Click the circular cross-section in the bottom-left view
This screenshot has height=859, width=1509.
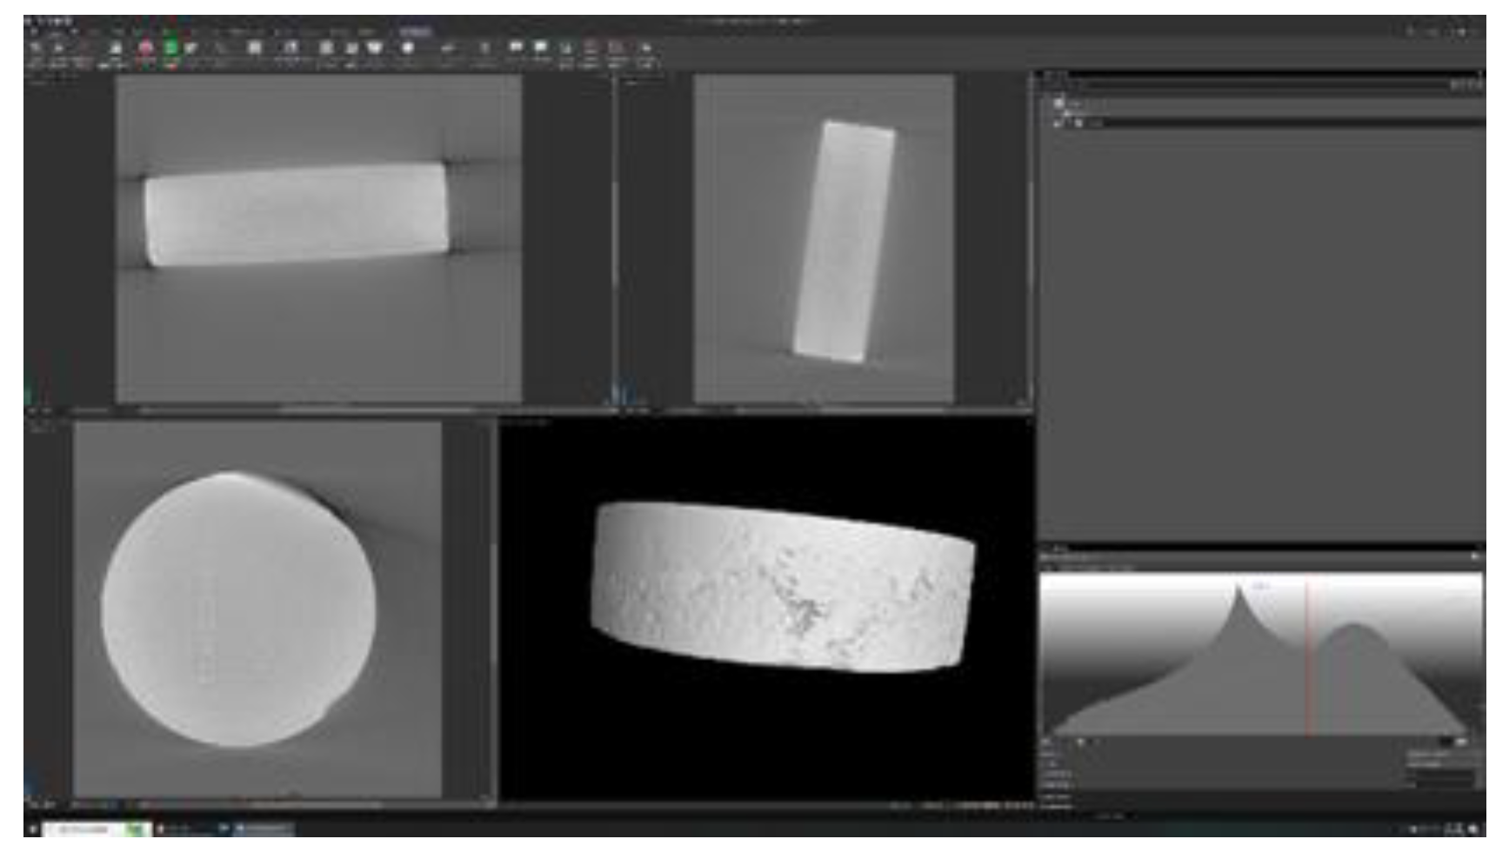point(239,609)
